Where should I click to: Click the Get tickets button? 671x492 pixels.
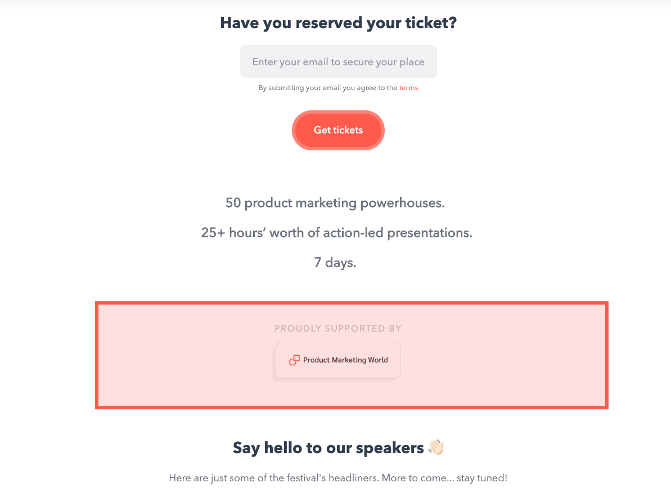[x=338, y=130]
